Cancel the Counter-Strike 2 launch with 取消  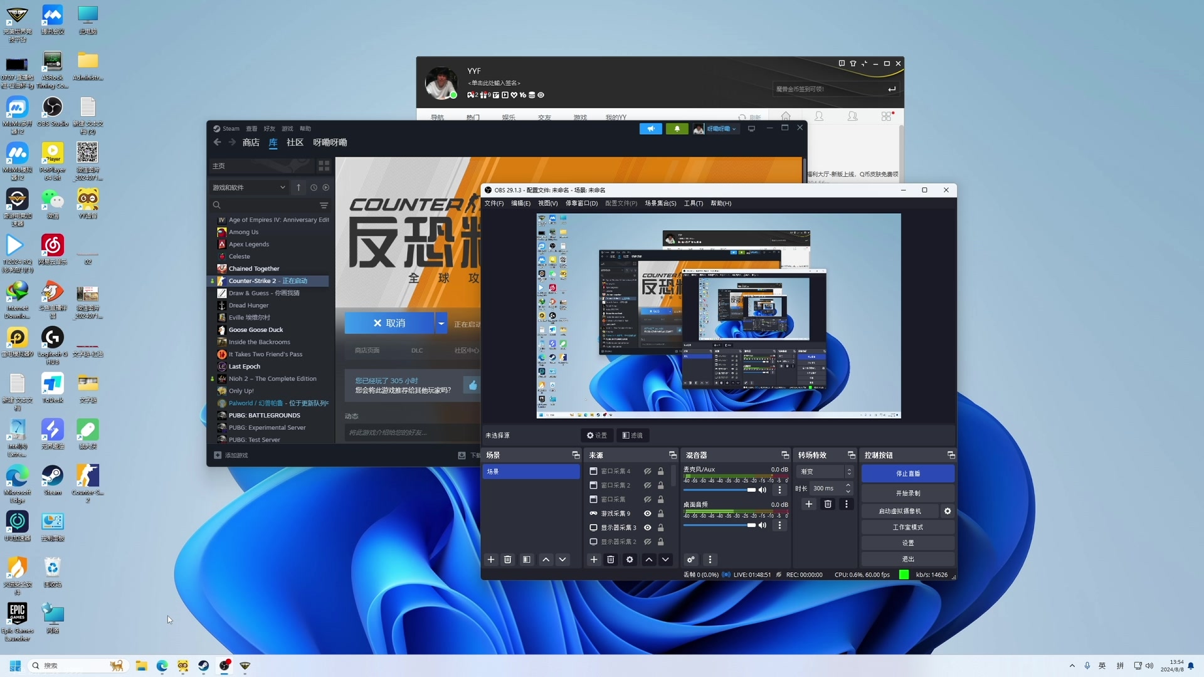pyautogui.click(x=389, y=323)
